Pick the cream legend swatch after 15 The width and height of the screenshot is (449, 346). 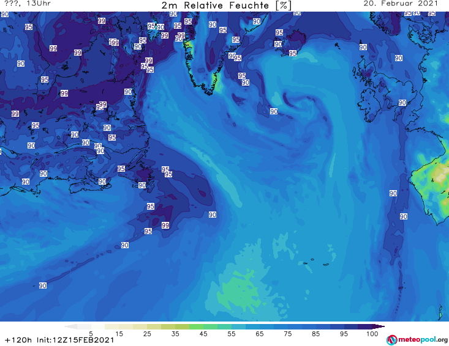tap(126, 326)
